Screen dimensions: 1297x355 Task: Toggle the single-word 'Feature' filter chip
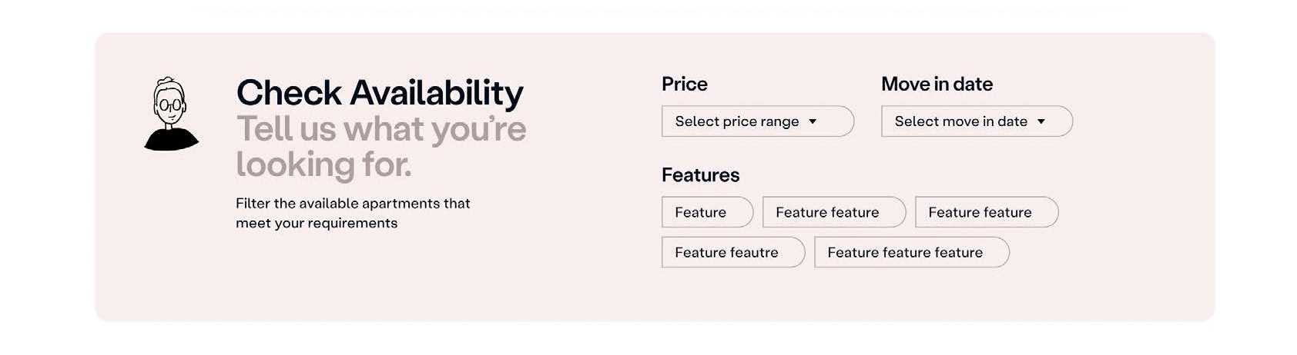point(706,212)
